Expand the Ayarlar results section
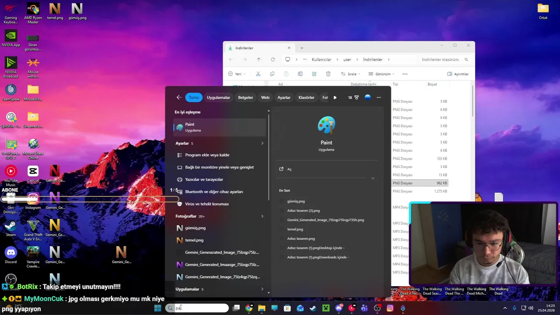 (262, 143)
